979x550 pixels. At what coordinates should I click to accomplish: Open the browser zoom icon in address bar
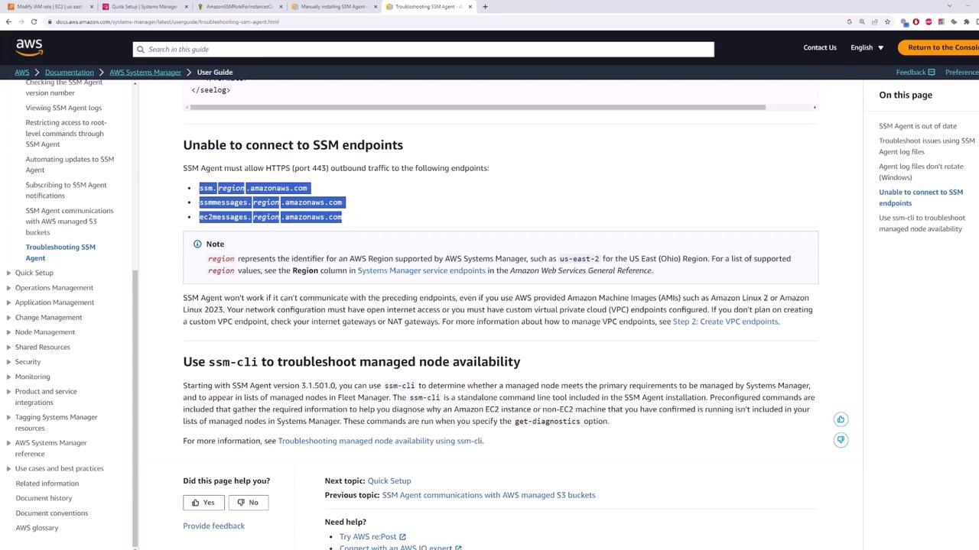(x=862, y=21)
